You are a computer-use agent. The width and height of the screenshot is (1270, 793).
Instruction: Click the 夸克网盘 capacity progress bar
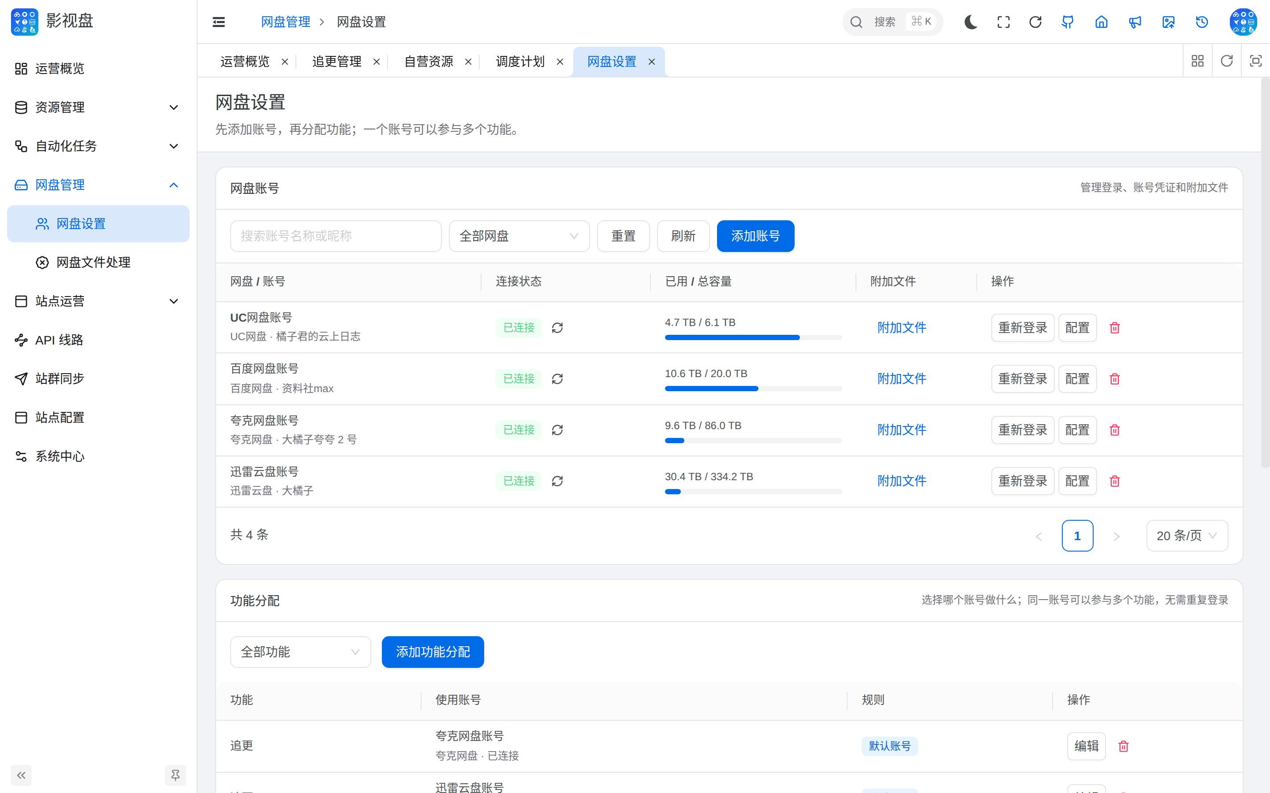753,441
